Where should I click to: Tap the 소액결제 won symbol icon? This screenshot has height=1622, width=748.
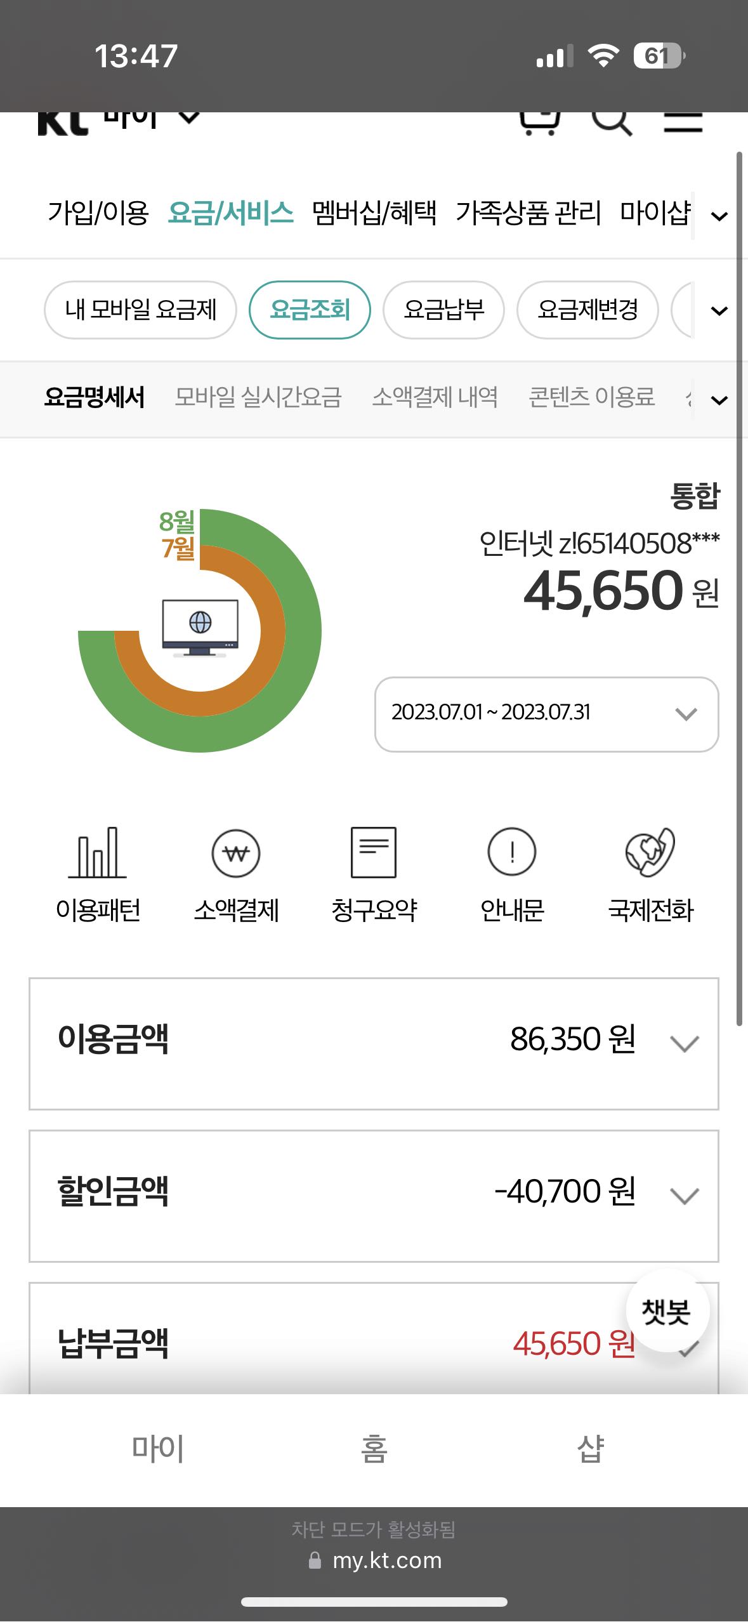coord(236,854)
